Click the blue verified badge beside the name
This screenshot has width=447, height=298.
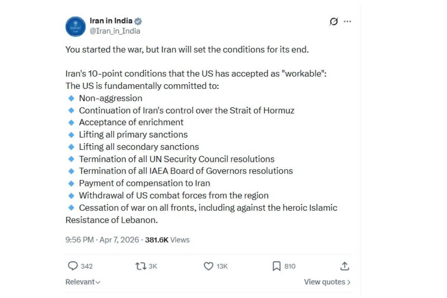pos(138,21)
